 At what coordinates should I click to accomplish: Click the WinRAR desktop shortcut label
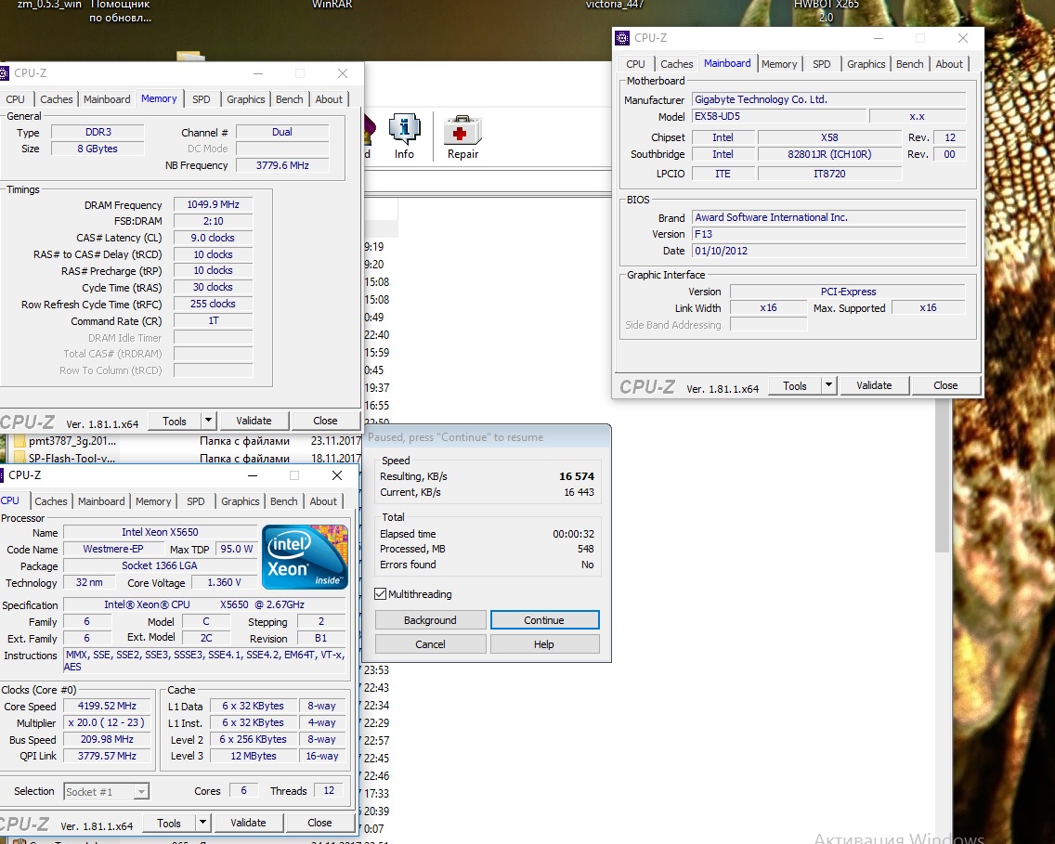click(x=332, y=5)
